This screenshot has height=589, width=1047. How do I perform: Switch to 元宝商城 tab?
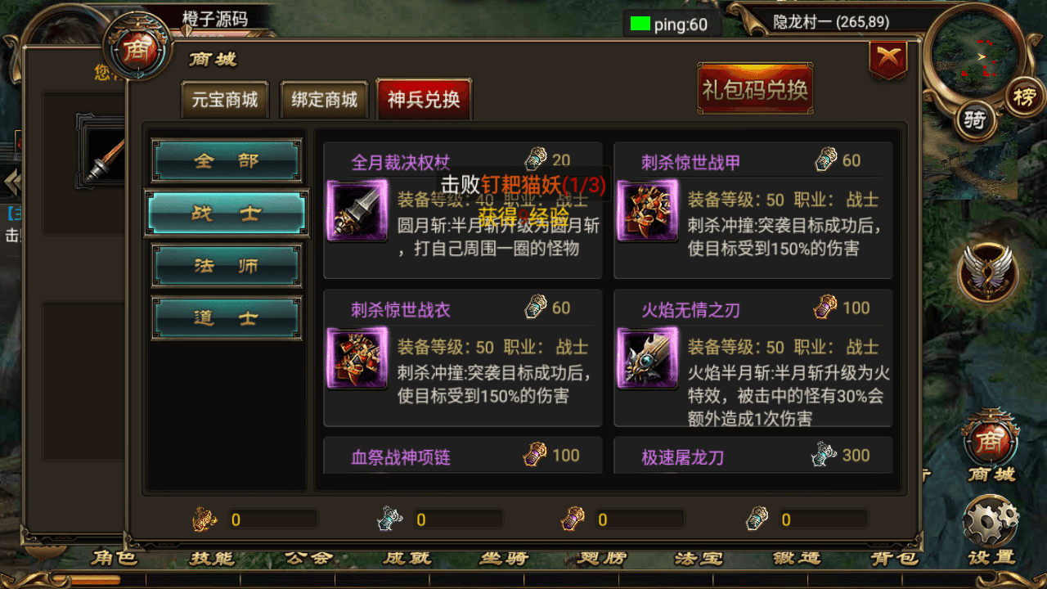click(225, 100)
